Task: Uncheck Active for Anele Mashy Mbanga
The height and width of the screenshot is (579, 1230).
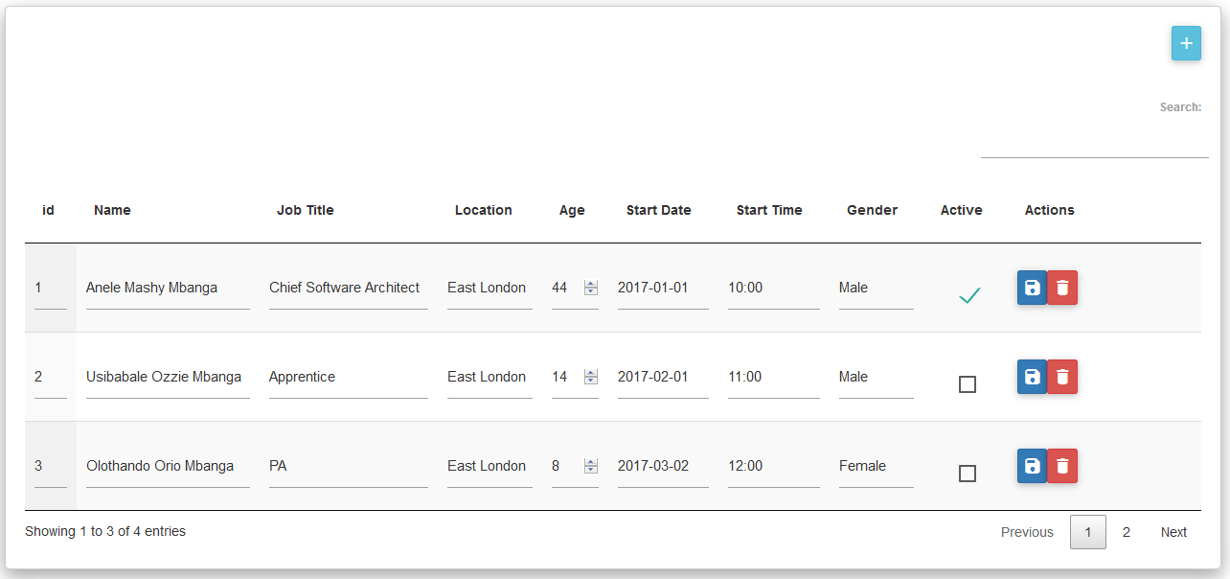Action: 969,296
